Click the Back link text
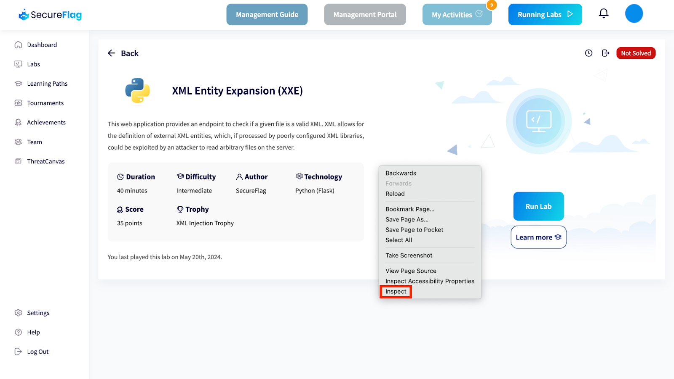This screenshot has width=674, height=379. (130, 53)
